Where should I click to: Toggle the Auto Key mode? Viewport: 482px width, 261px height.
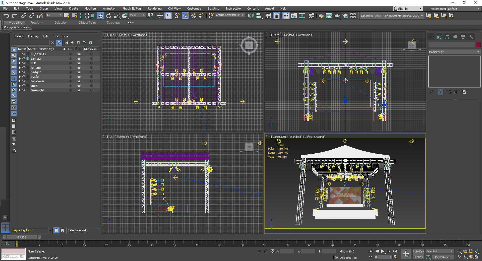pyautogui.click(x=418, y=251)
